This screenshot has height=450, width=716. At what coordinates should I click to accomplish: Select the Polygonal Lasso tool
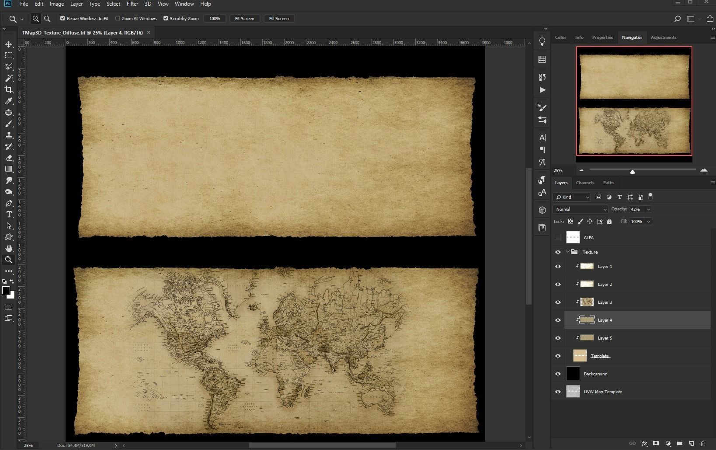click(x=9, y=67)
